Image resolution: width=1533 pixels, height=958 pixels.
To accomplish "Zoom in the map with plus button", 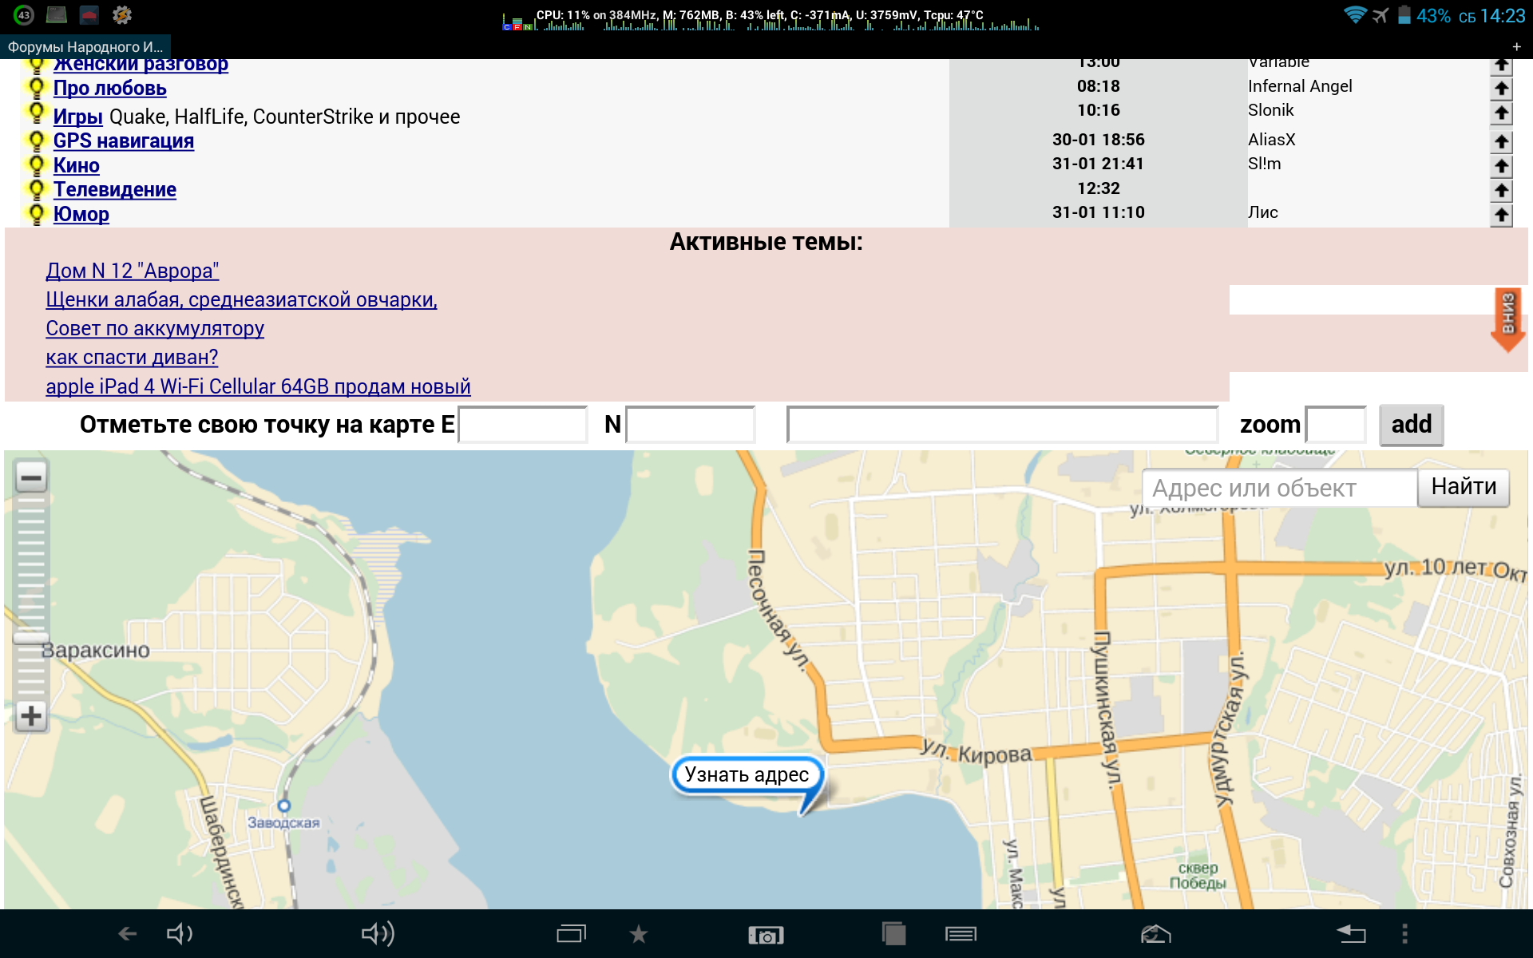I will pyautogui.click(x=31, y=715).
